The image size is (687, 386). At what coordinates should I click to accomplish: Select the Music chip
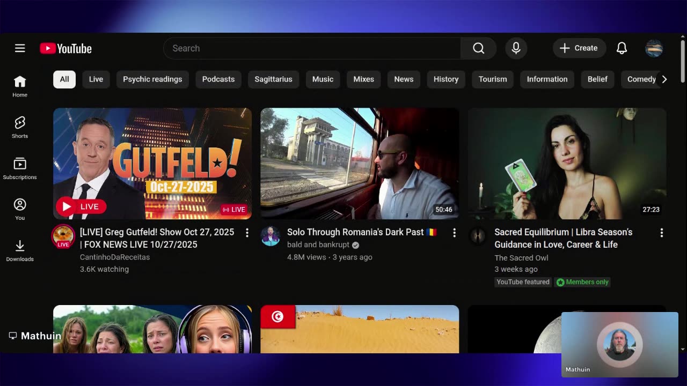point(323,79)
